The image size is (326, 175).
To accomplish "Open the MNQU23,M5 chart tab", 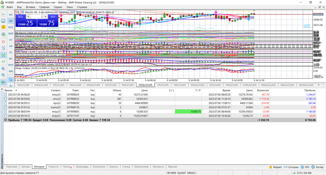I will pyautogui.click(x=269, y=85).
